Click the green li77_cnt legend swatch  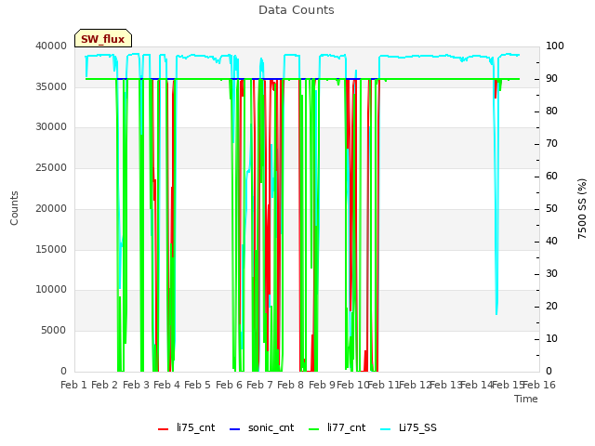click(314, 429)
